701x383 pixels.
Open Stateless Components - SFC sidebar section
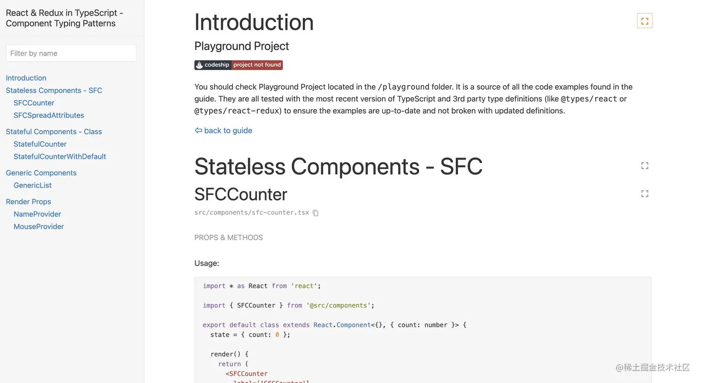[x=54, y=90]
